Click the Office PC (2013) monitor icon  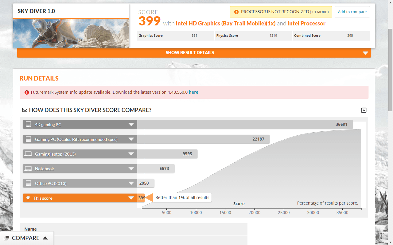point(28,183)
